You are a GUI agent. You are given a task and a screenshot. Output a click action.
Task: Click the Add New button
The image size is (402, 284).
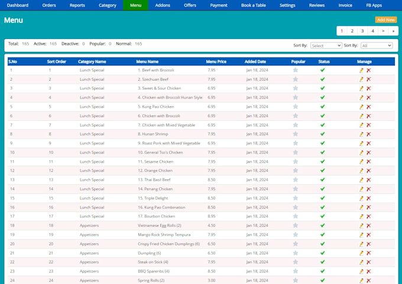[x=386, y=19]
